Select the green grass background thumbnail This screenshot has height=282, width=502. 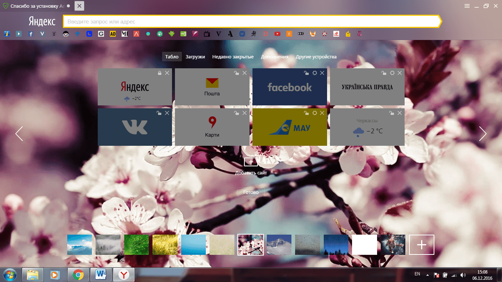136,245
